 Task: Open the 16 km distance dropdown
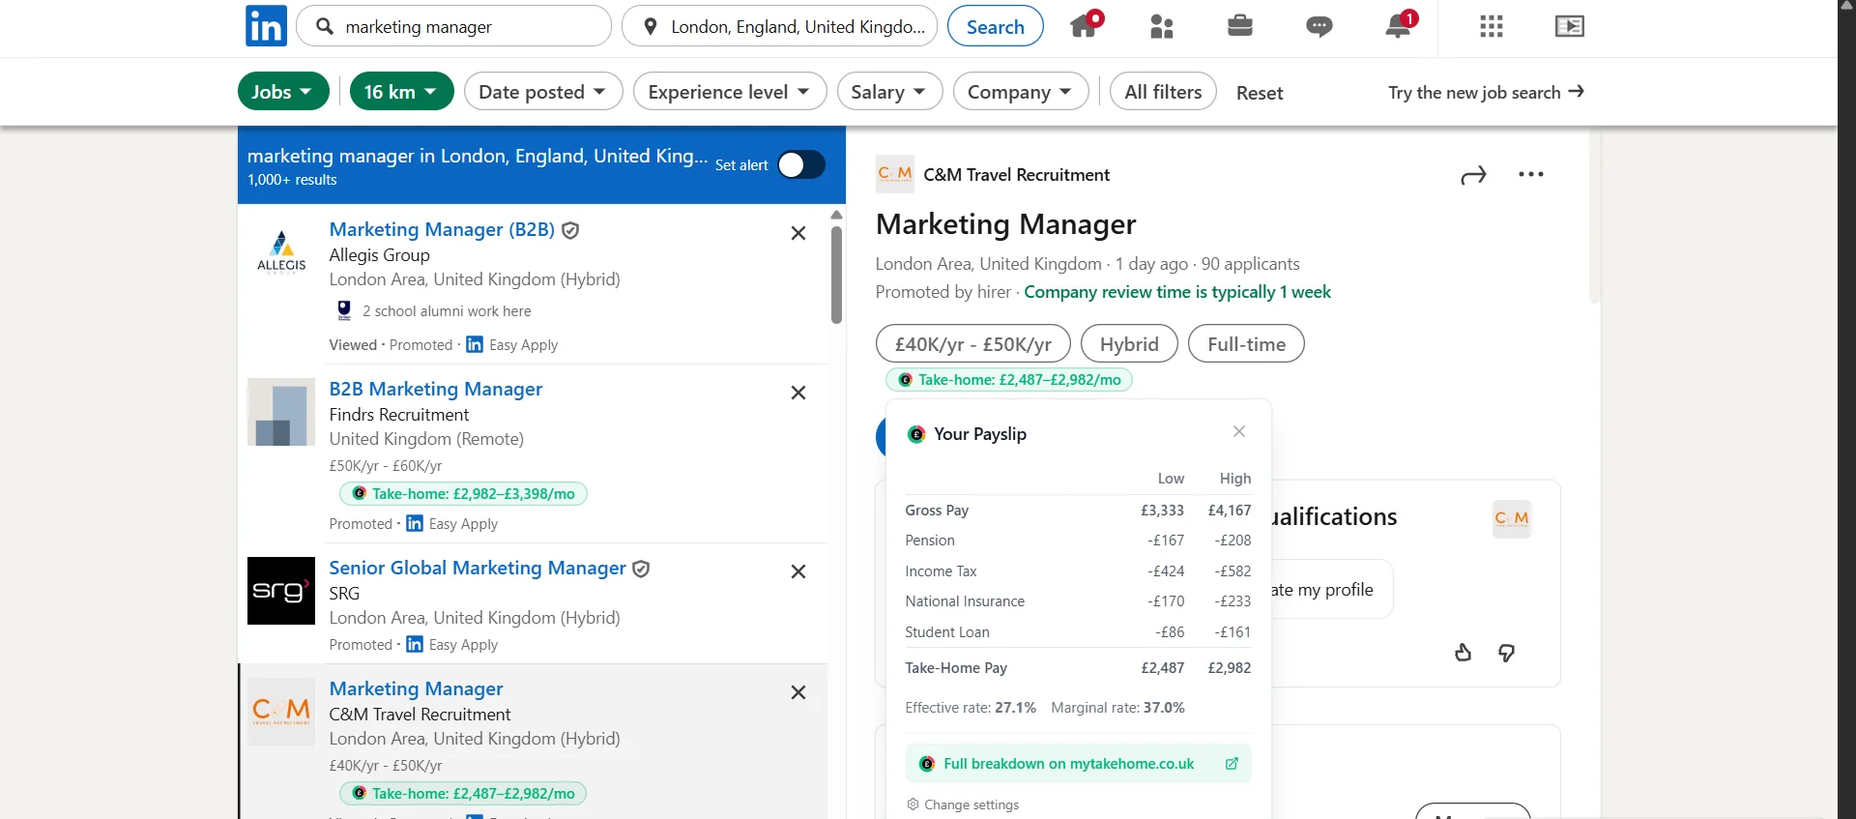(x=402, y=92)
